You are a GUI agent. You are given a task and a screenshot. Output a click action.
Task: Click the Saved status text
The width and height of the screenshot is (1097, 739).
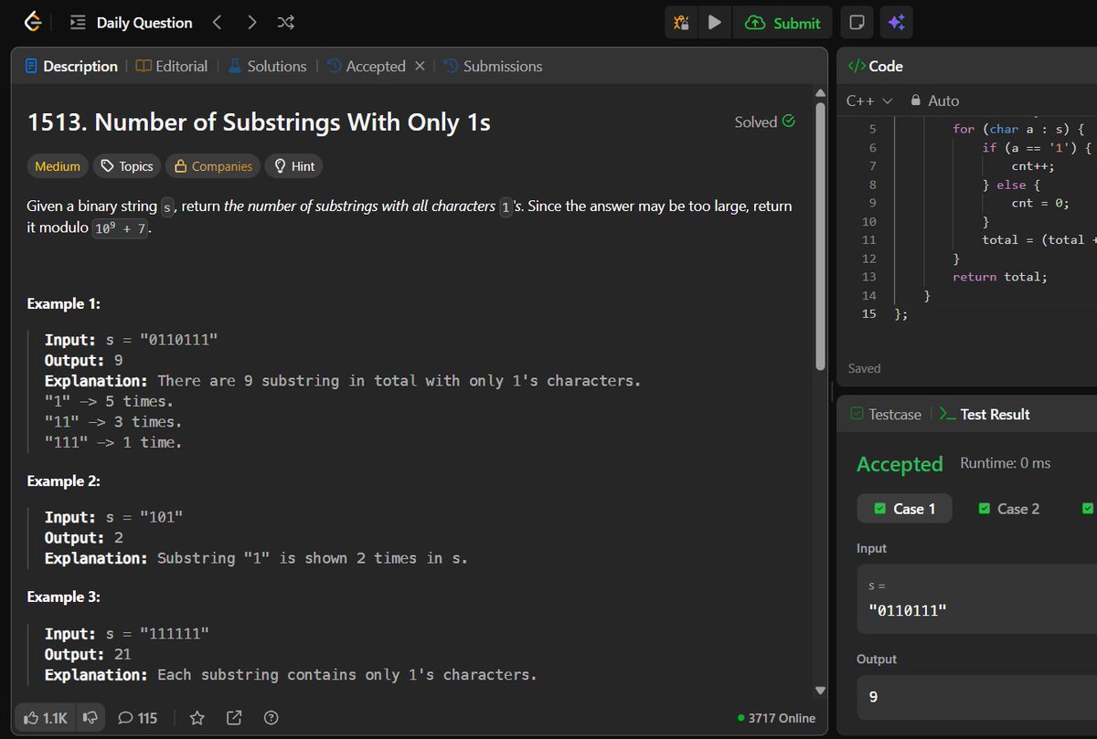864,368
